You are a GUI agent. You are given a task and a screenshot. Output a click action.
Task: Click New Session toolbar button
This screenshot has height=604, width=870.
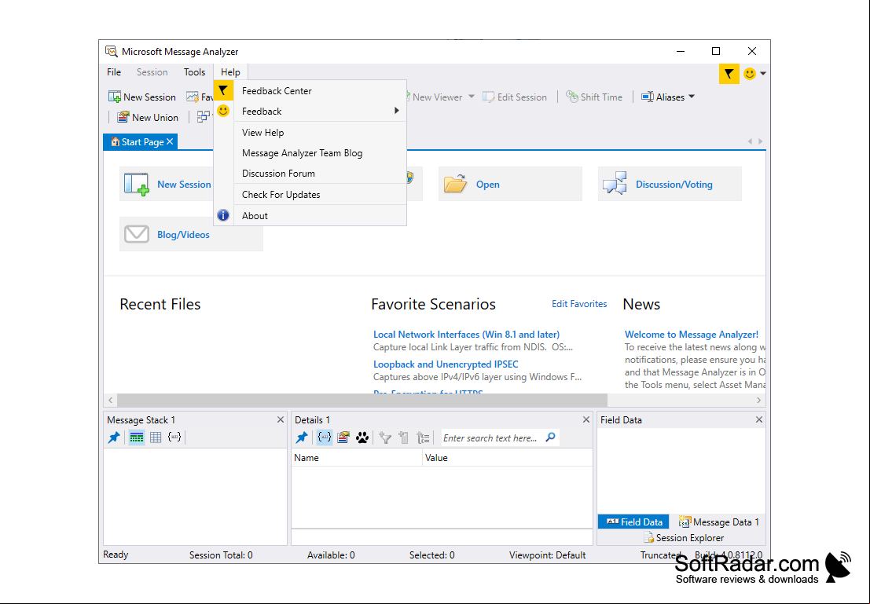[x=142, y=97]
